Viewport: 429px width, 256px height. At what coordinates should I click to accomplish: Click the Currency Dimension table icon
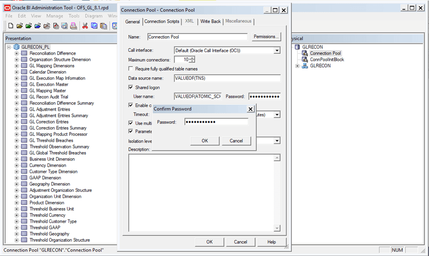pyautogui.click(x=24, y=165)
